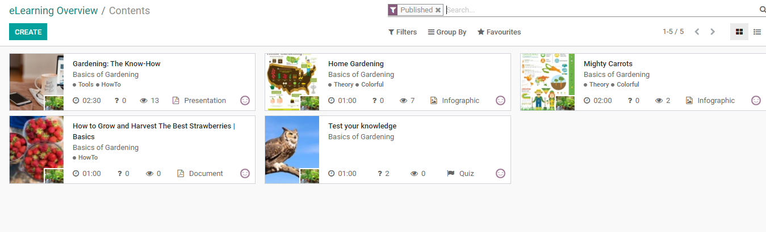This screenshot has width=766, height=232.
Task: Click smiley icon on Mighty Carrots card
Action: (x=756, y=100)
